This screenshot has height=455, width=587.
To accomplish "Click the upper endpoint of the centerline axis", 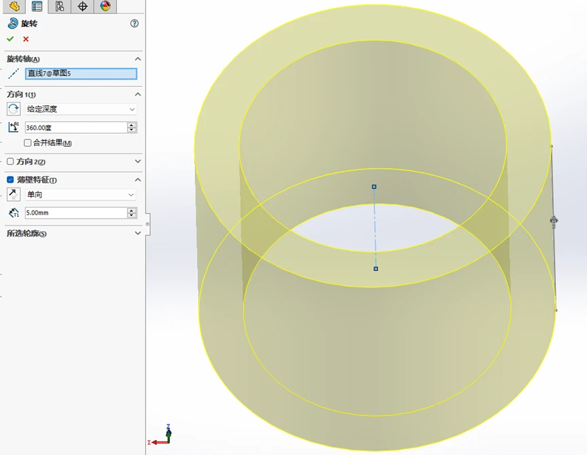I will [x=374, y=187].
